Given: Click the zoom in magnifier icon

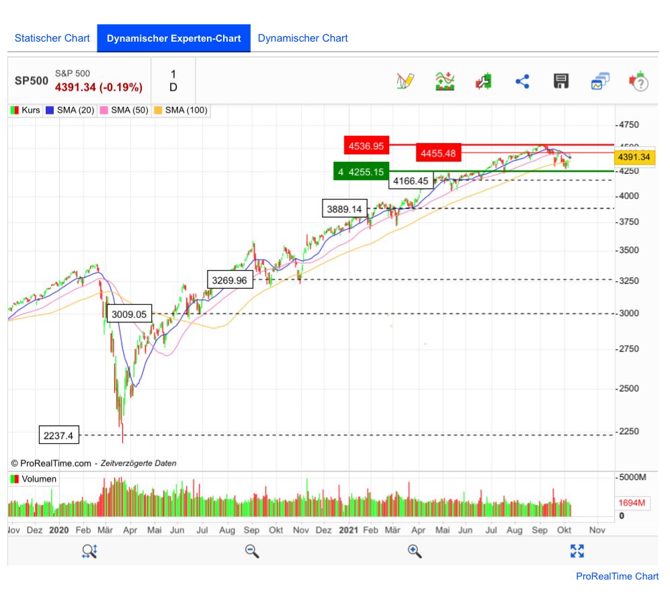Looking at the screenshot, I should (415, 551).
